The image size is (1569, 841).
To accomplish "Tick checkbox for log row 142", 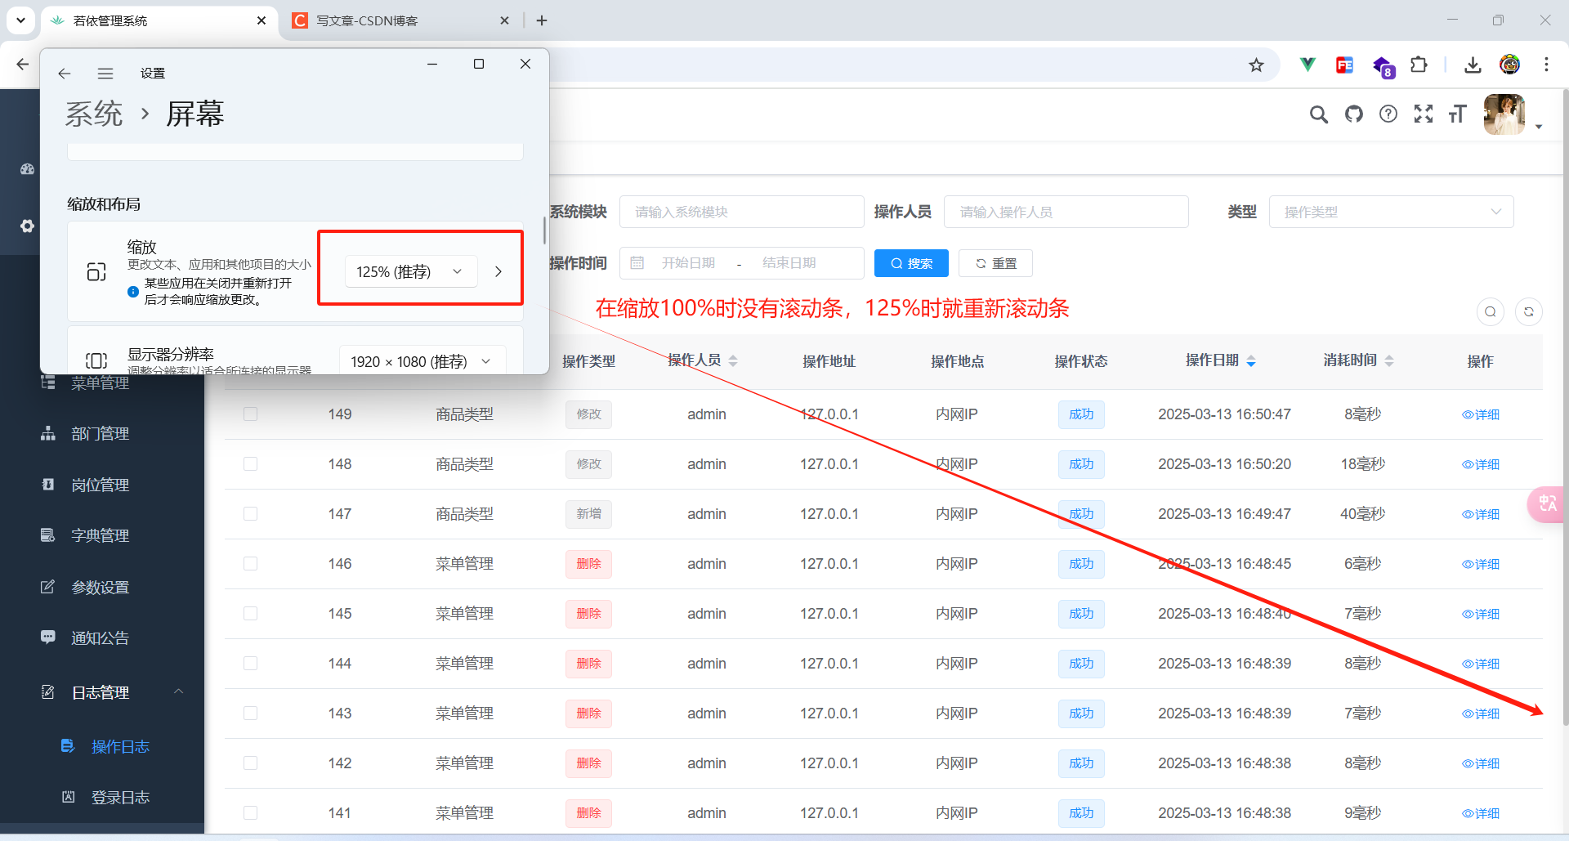I will coord(251,763).
